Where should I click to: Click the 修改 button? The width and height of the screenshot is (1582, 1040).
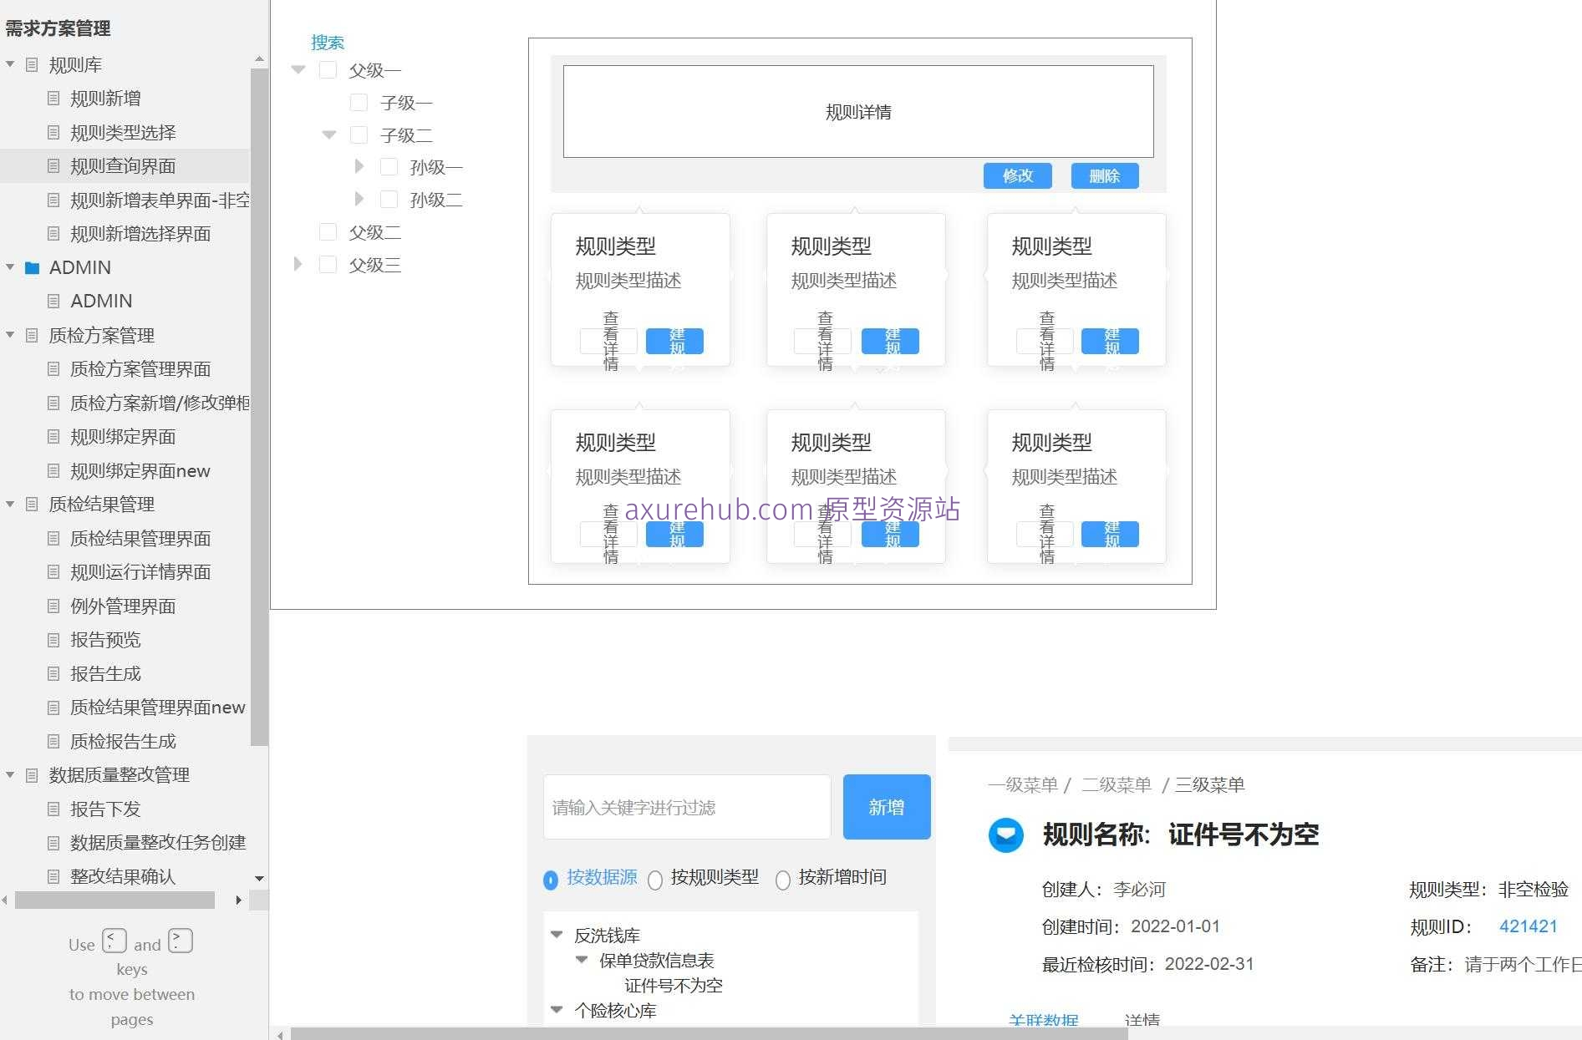pos(1017,175)
